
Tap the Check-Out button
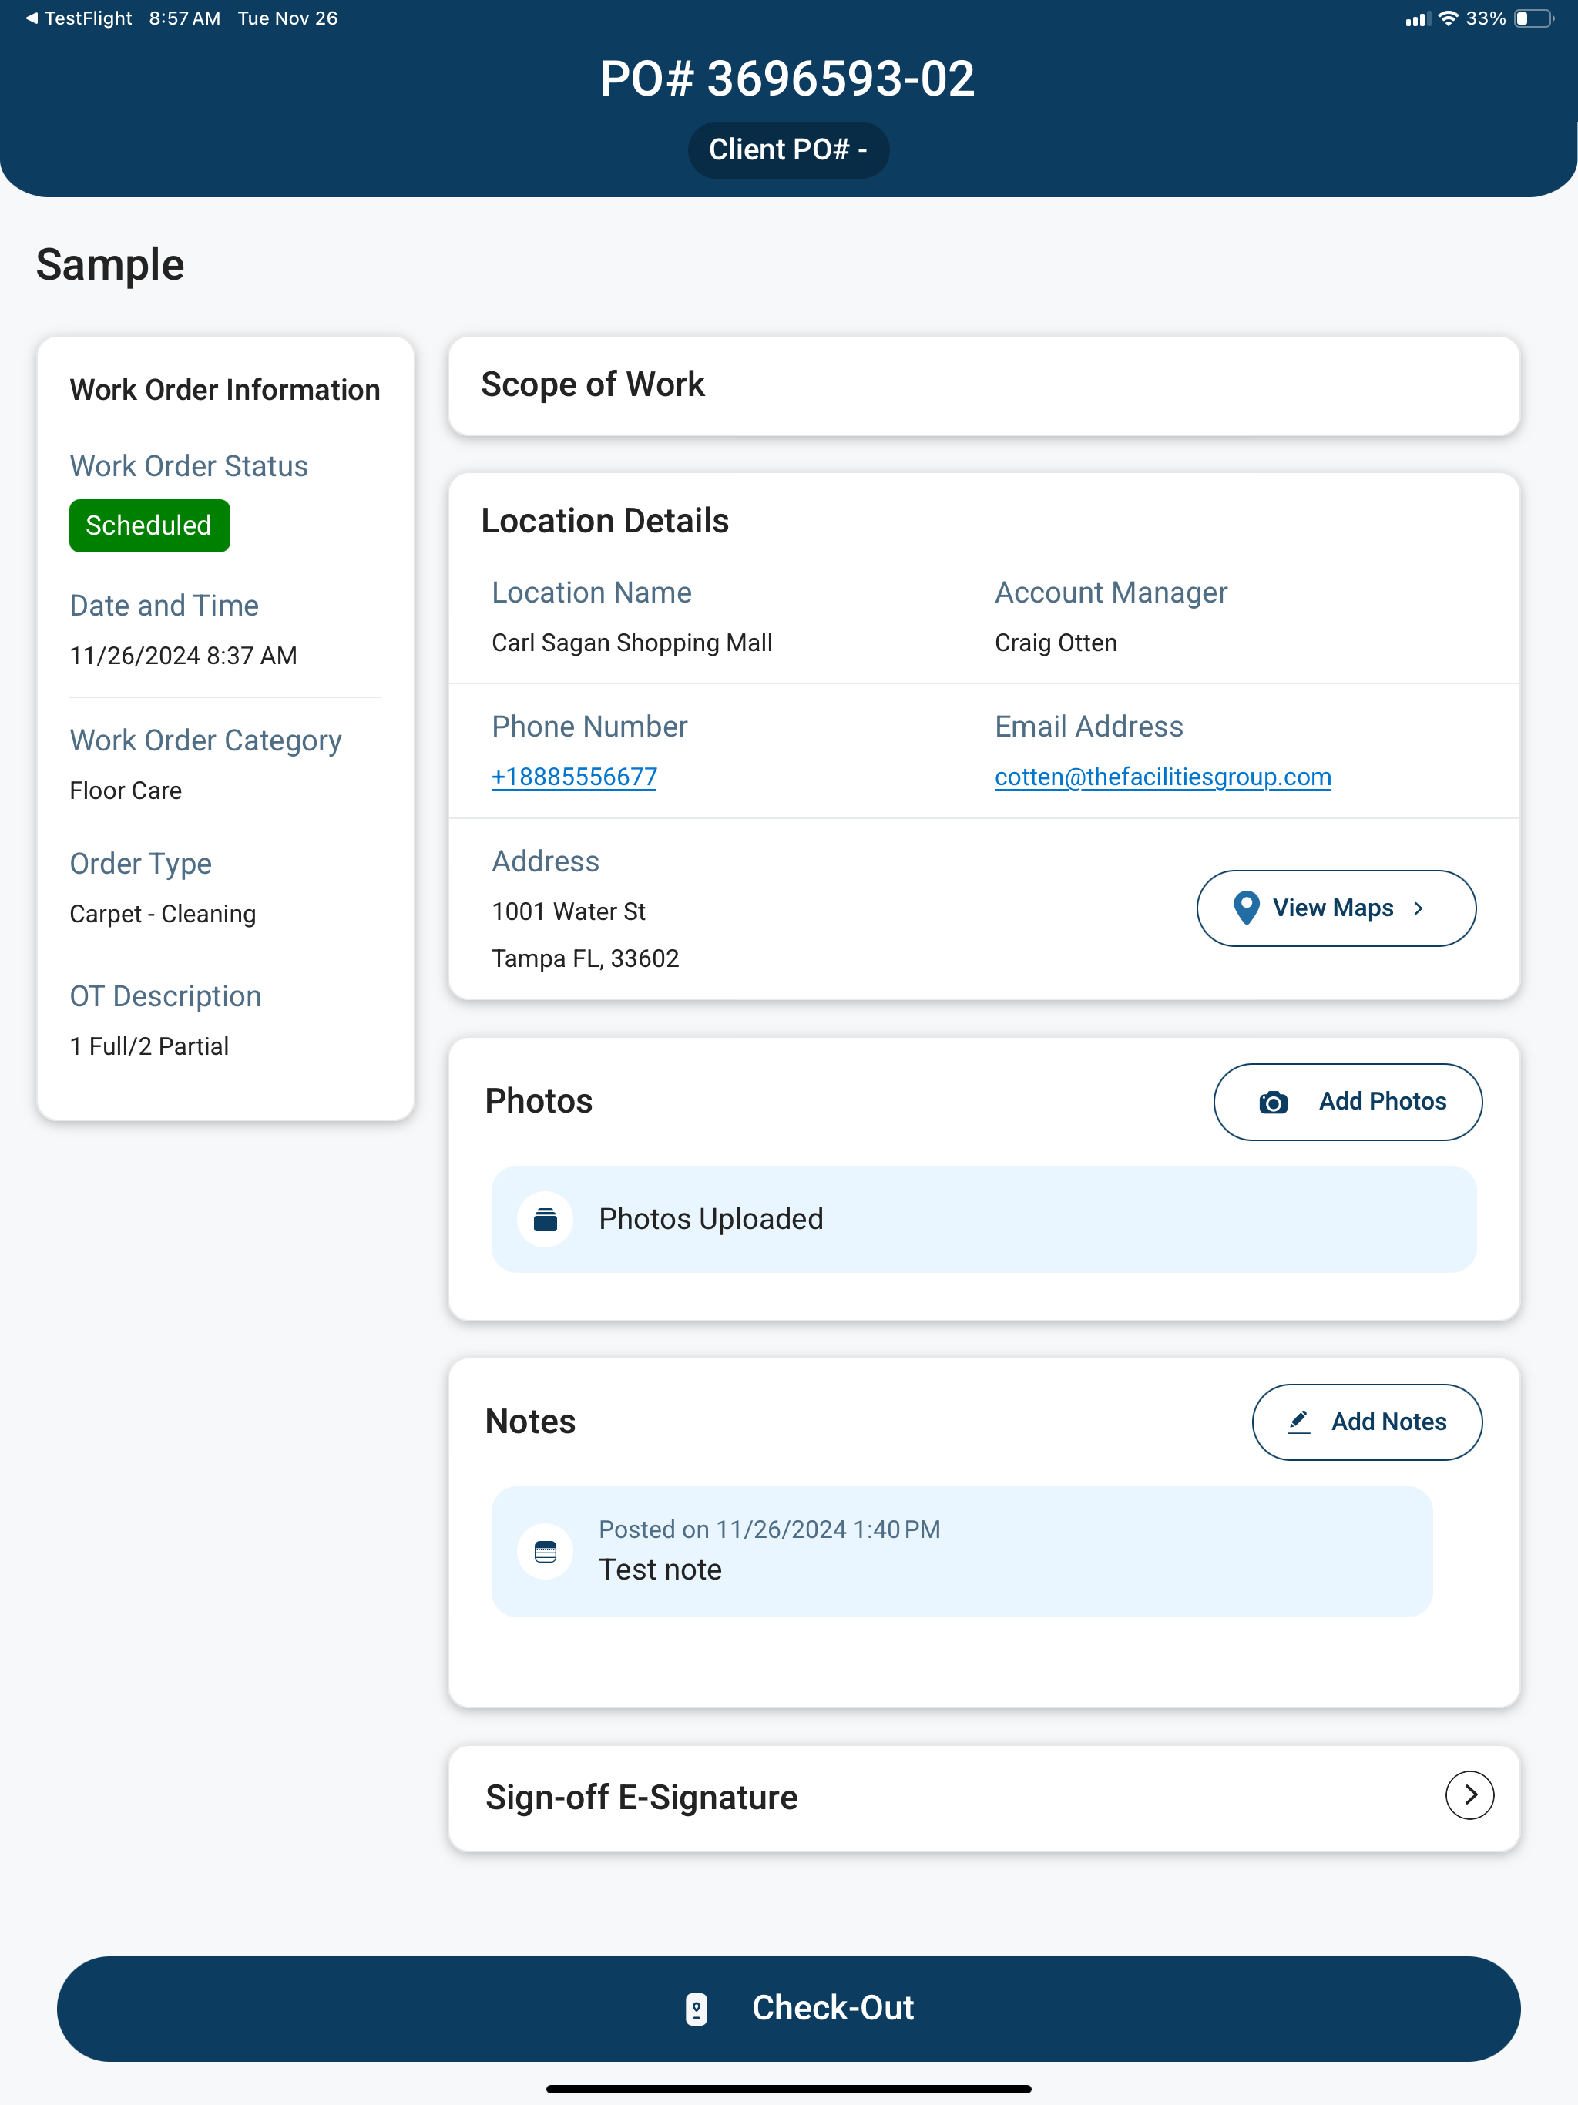pyautogui.click(x=789, y=2009)
